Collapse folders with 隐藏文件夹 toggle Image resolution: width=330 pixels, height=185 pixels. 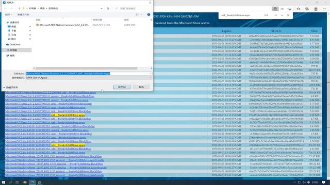tap(11, 87)
